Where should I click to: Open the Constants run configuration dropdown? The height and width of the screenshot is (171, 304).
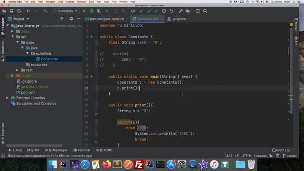(x=66, y=11)
